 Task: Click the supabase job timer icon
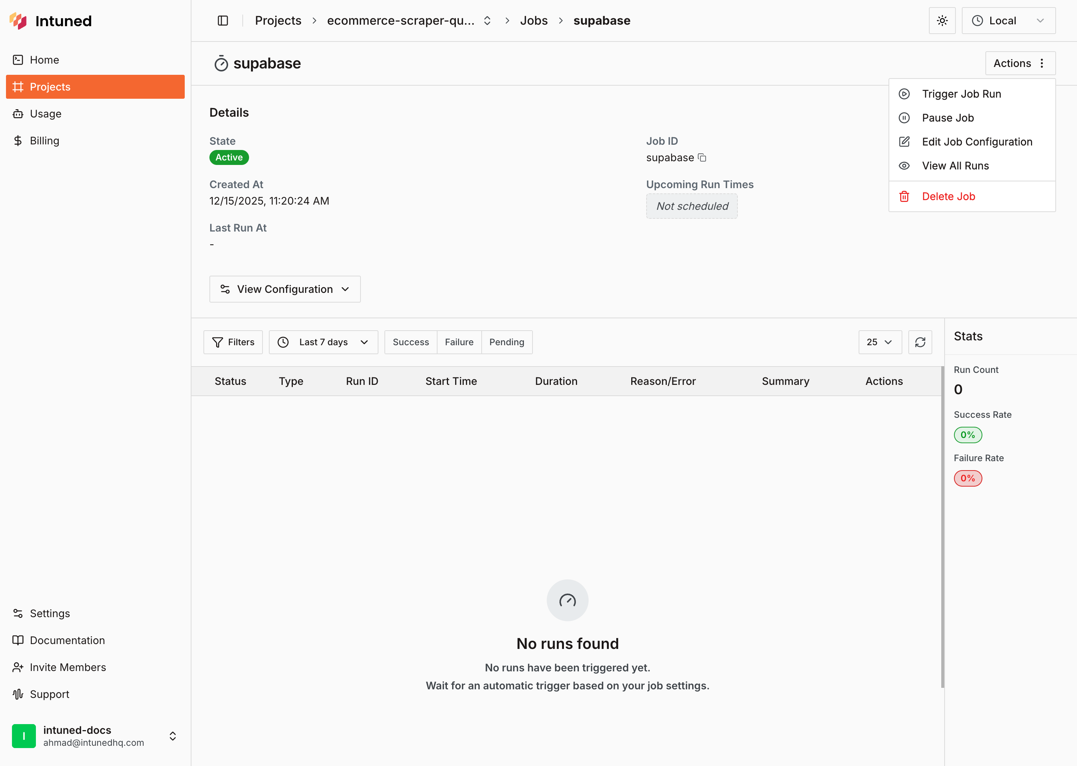click(221, 63)
